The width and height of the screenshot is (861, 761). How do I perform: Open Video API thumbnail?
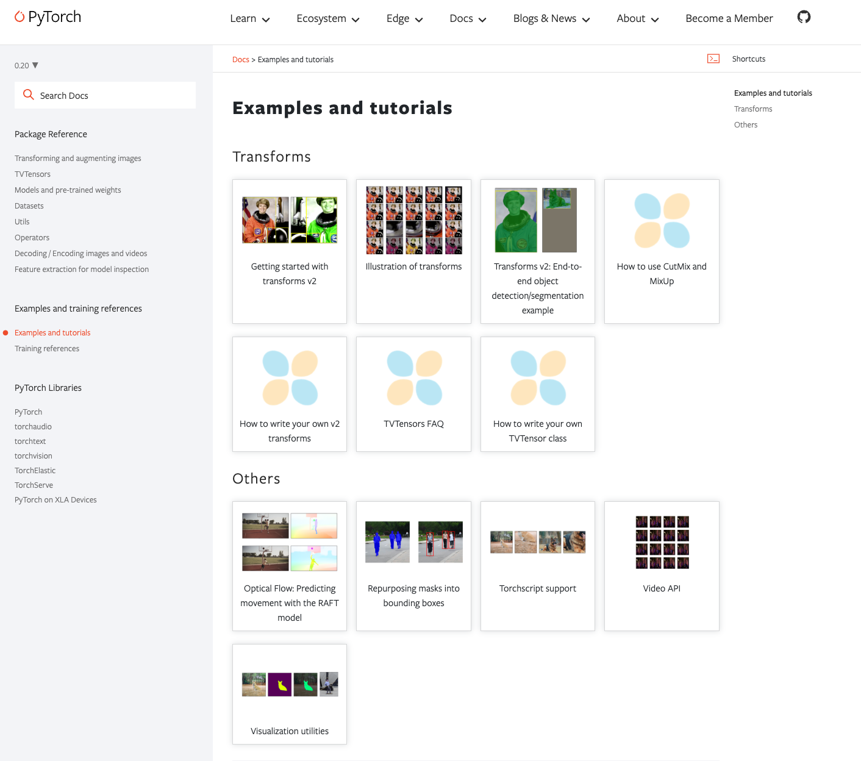click(662, 542)
